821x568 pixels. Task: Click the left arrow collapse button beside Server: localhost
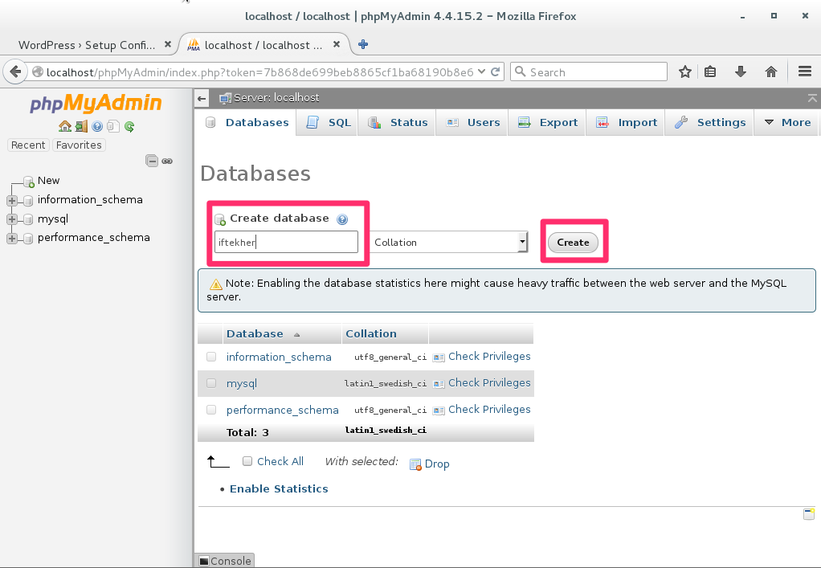pyautogui.click(x=202, y=98)
